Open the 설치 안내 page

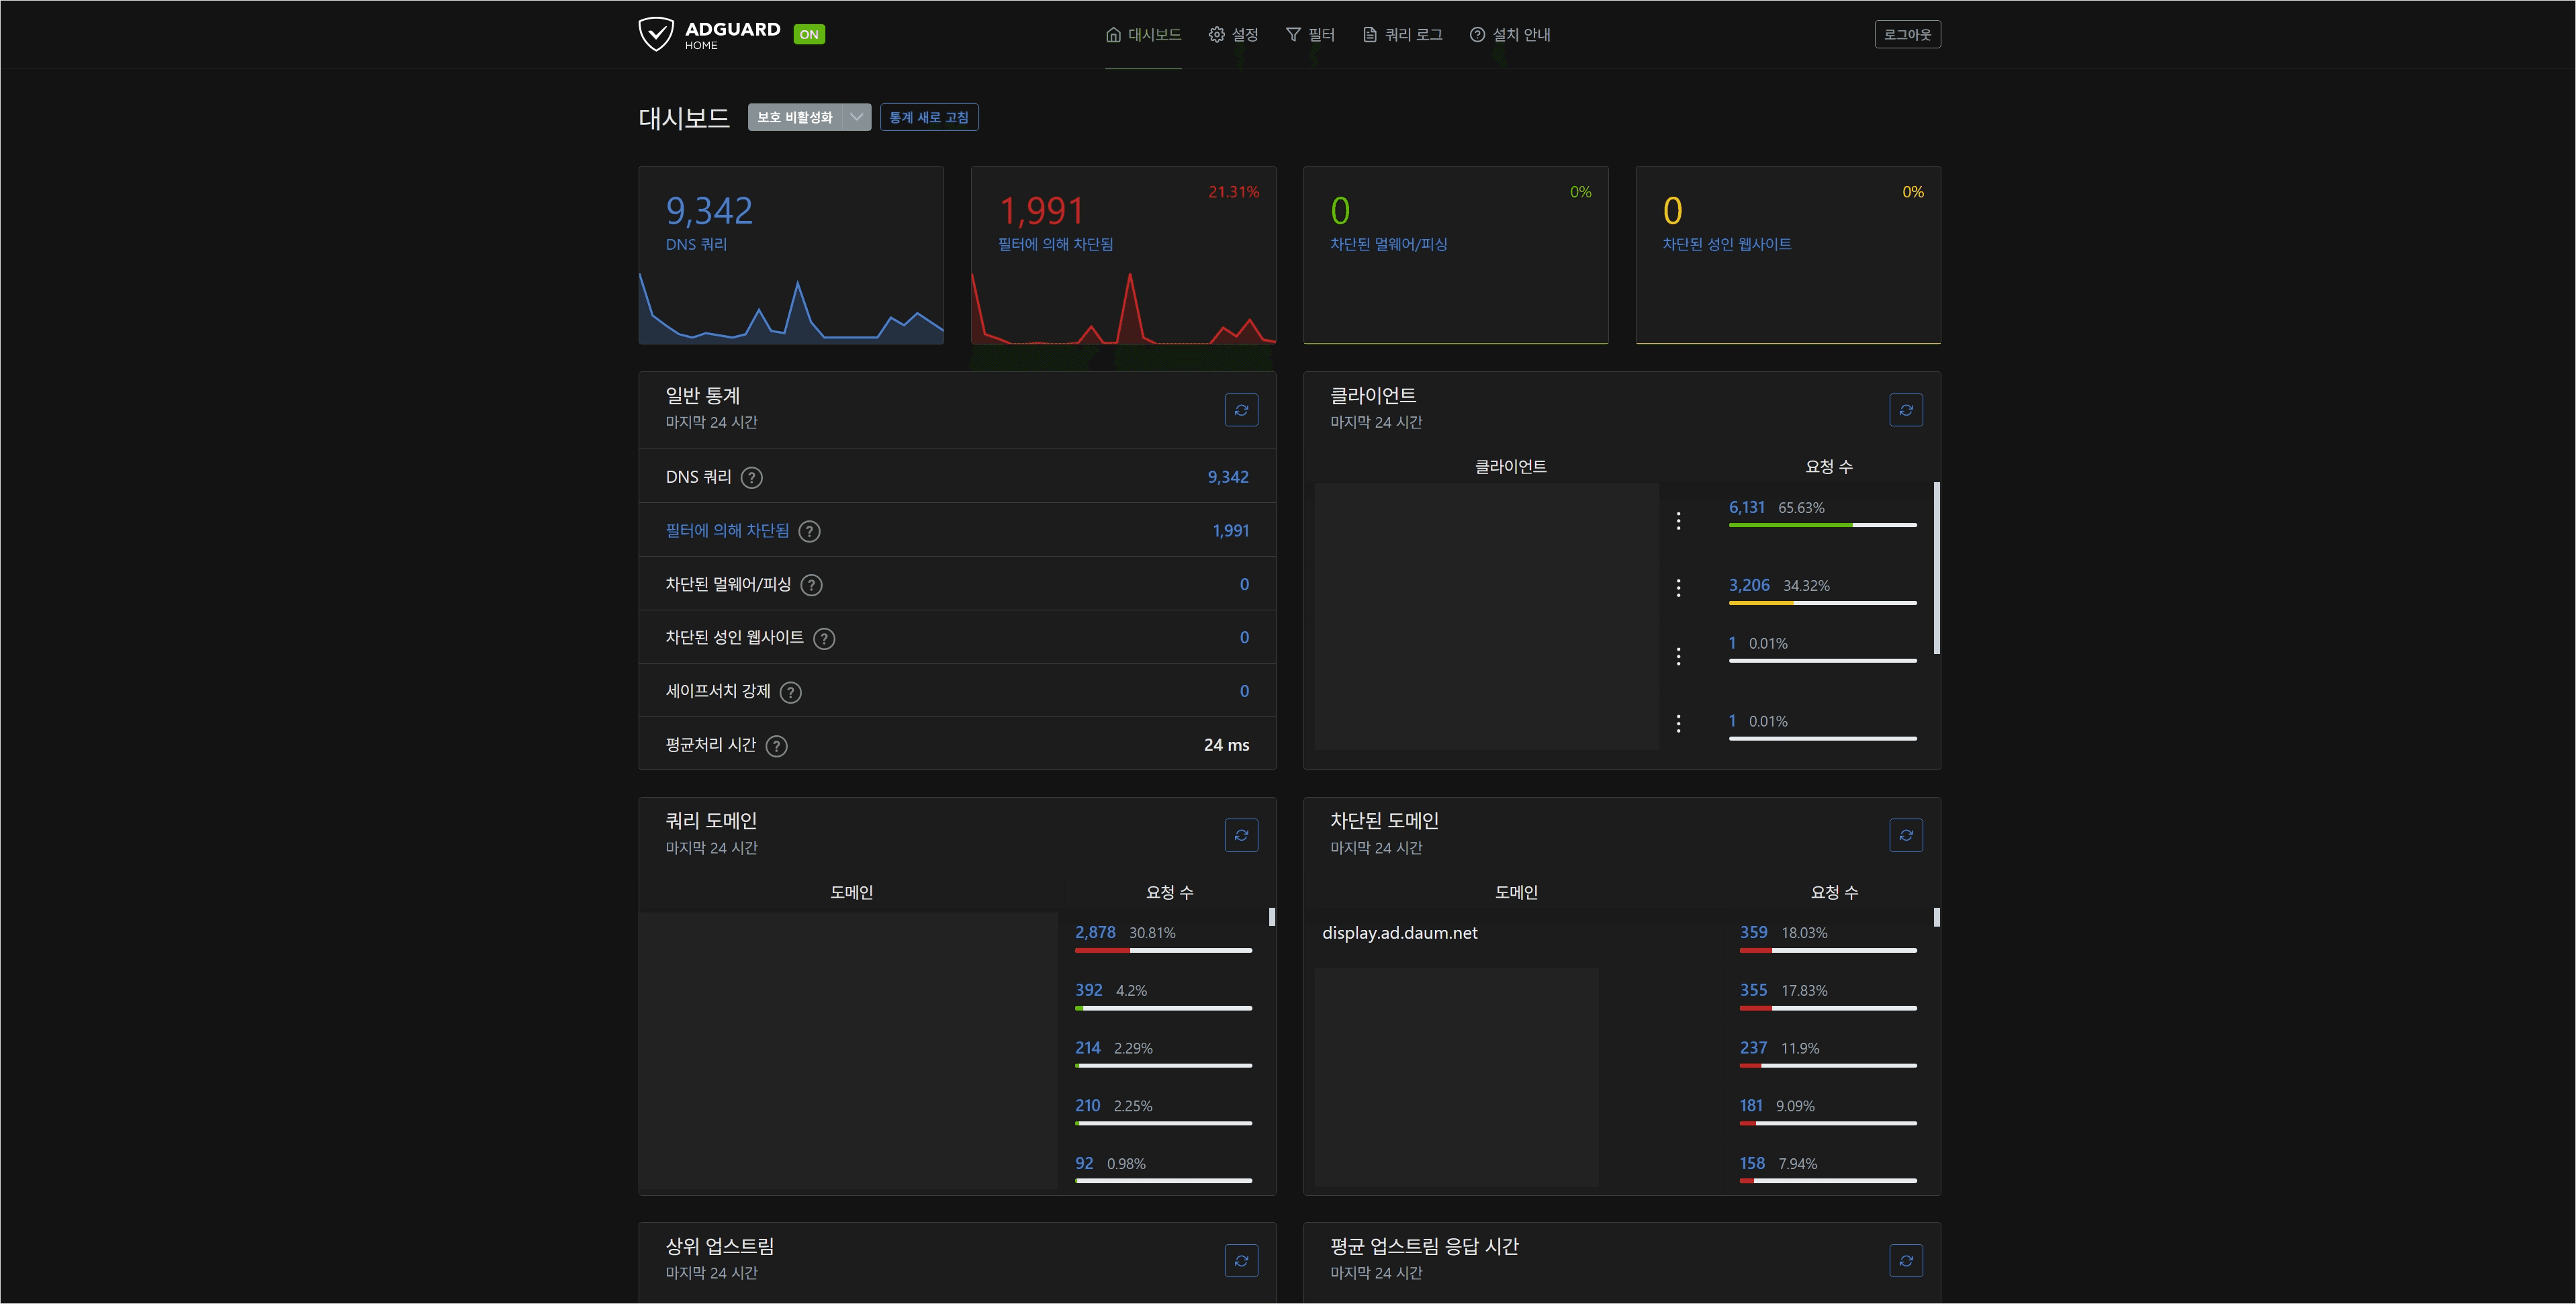[1510, 34]
